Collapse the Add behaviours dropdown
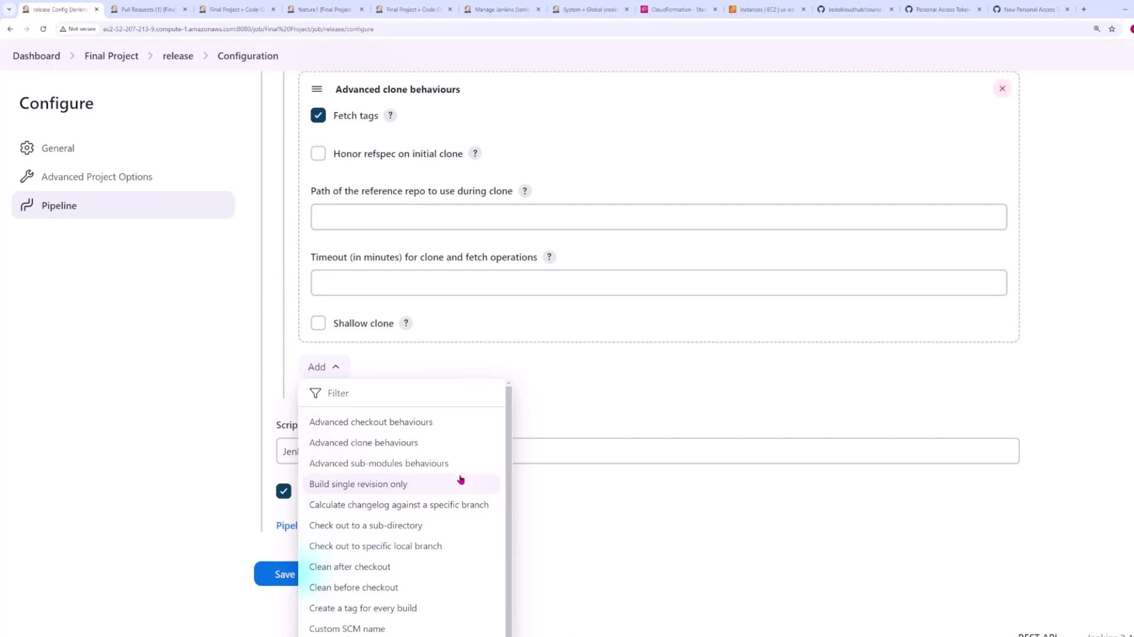Viewport: 1134px width, 637px height. [324, 367]
